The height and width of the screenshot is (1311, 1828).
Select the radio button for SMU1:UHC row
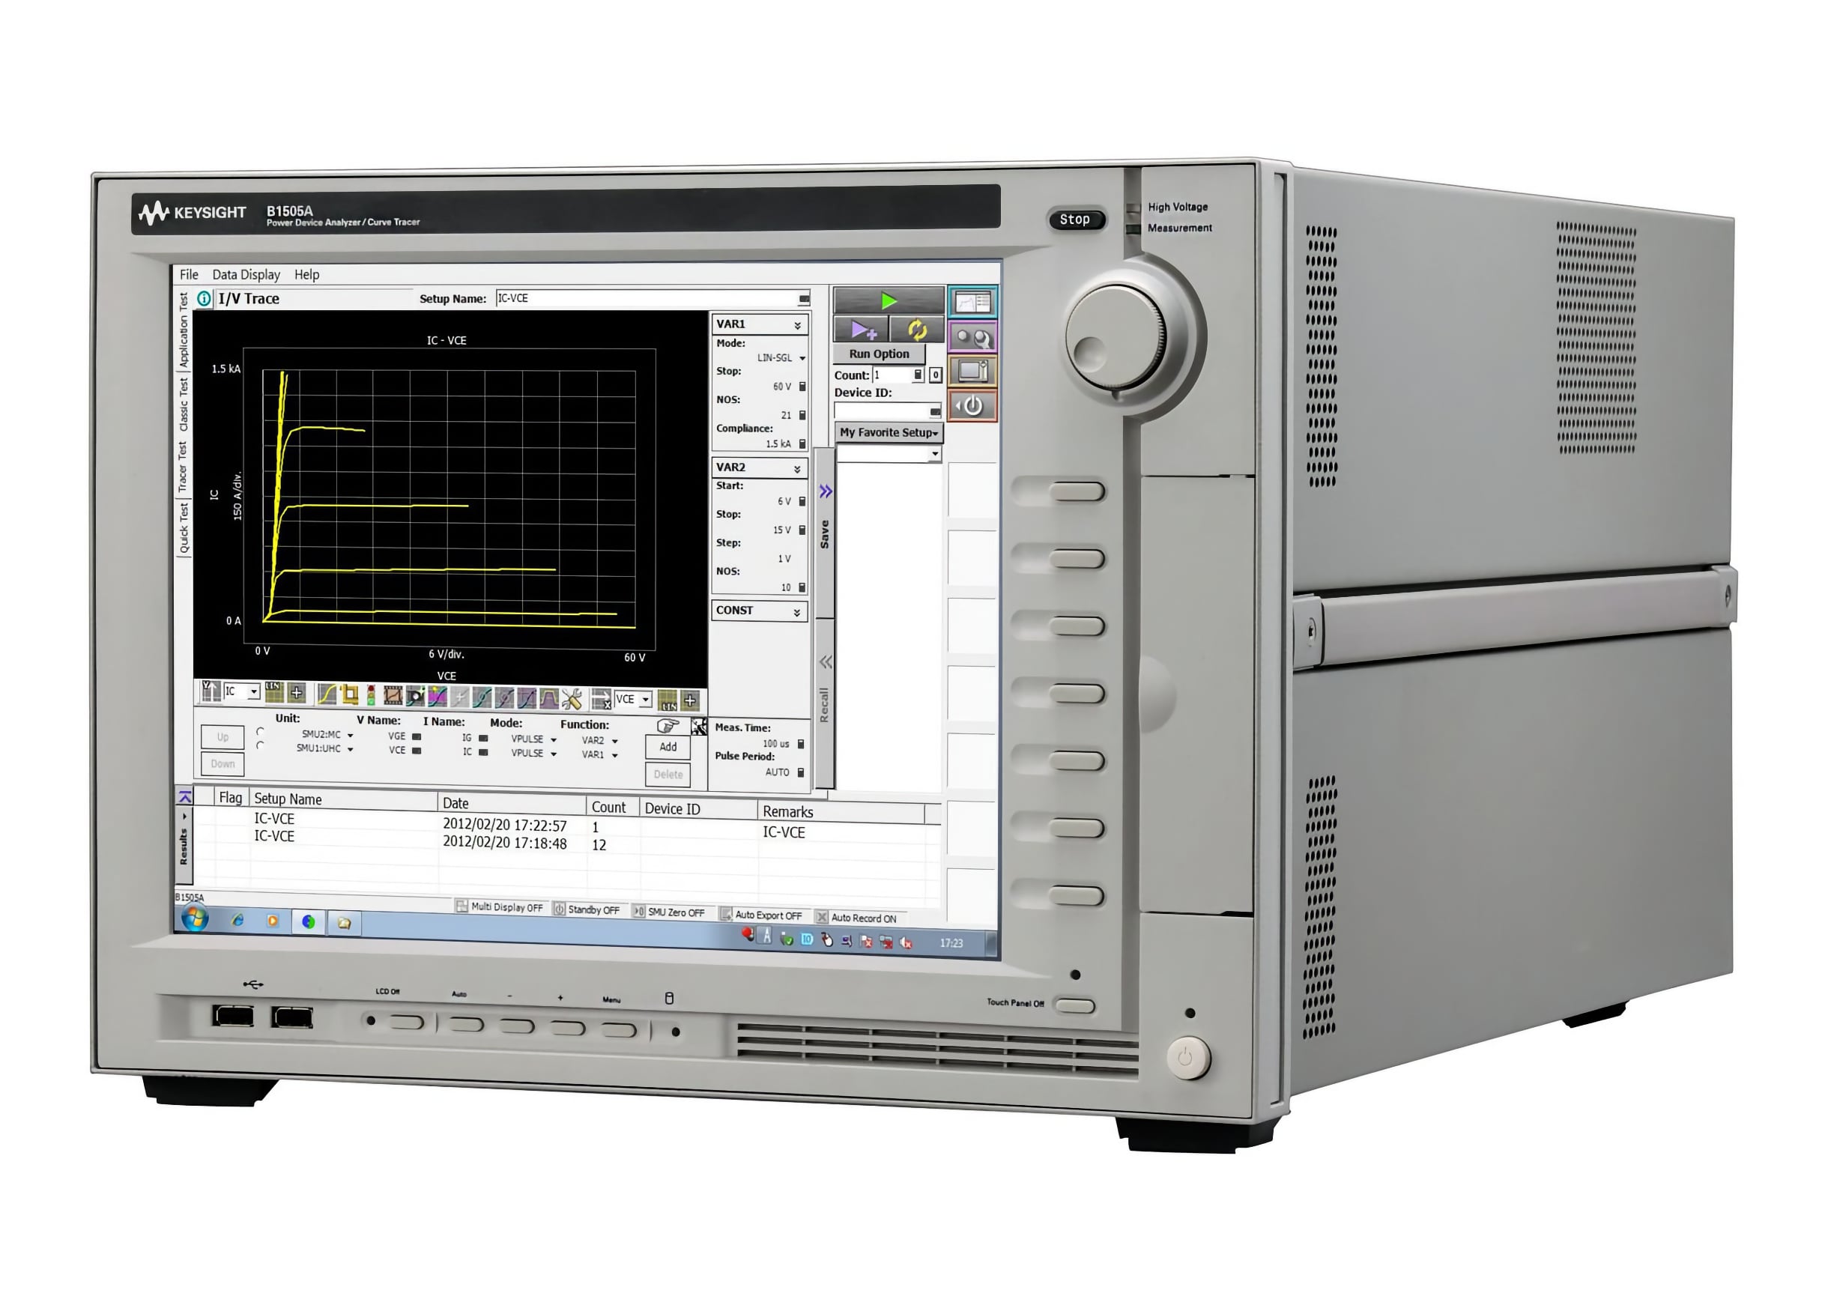point(259,745)
